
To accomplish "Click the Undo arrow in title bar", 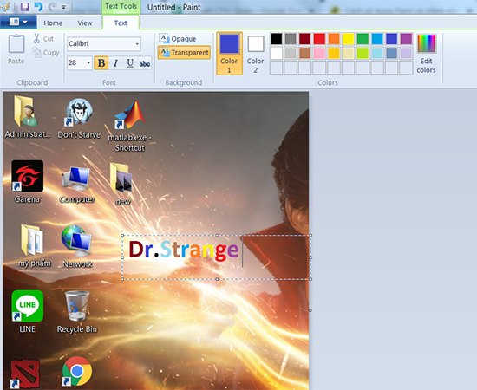I will (x=38, y=6).
